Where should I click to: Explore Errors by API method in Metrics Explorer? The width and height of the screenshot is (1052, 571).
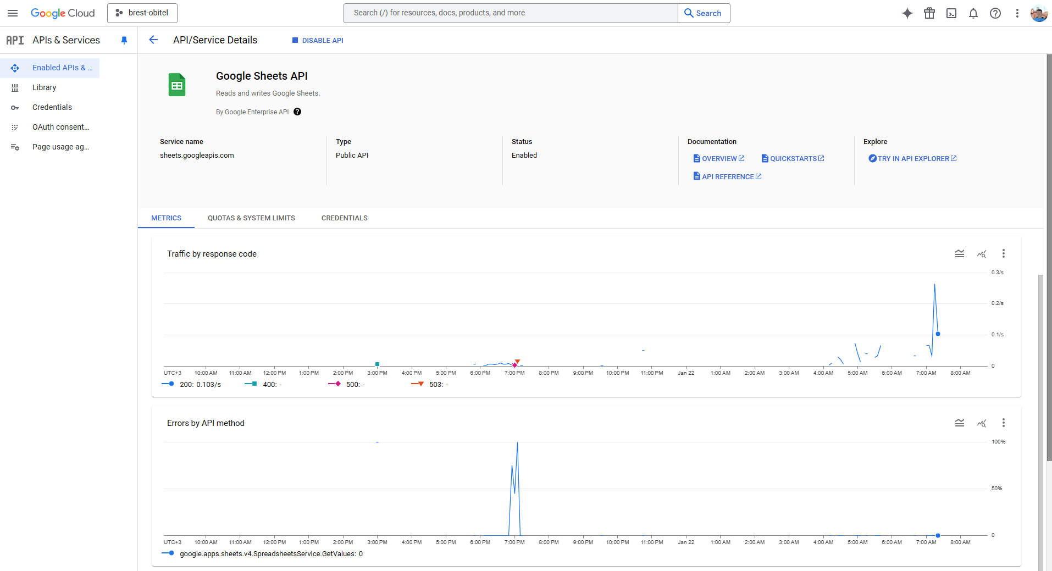pyautogui.click(x=982, y=423)
